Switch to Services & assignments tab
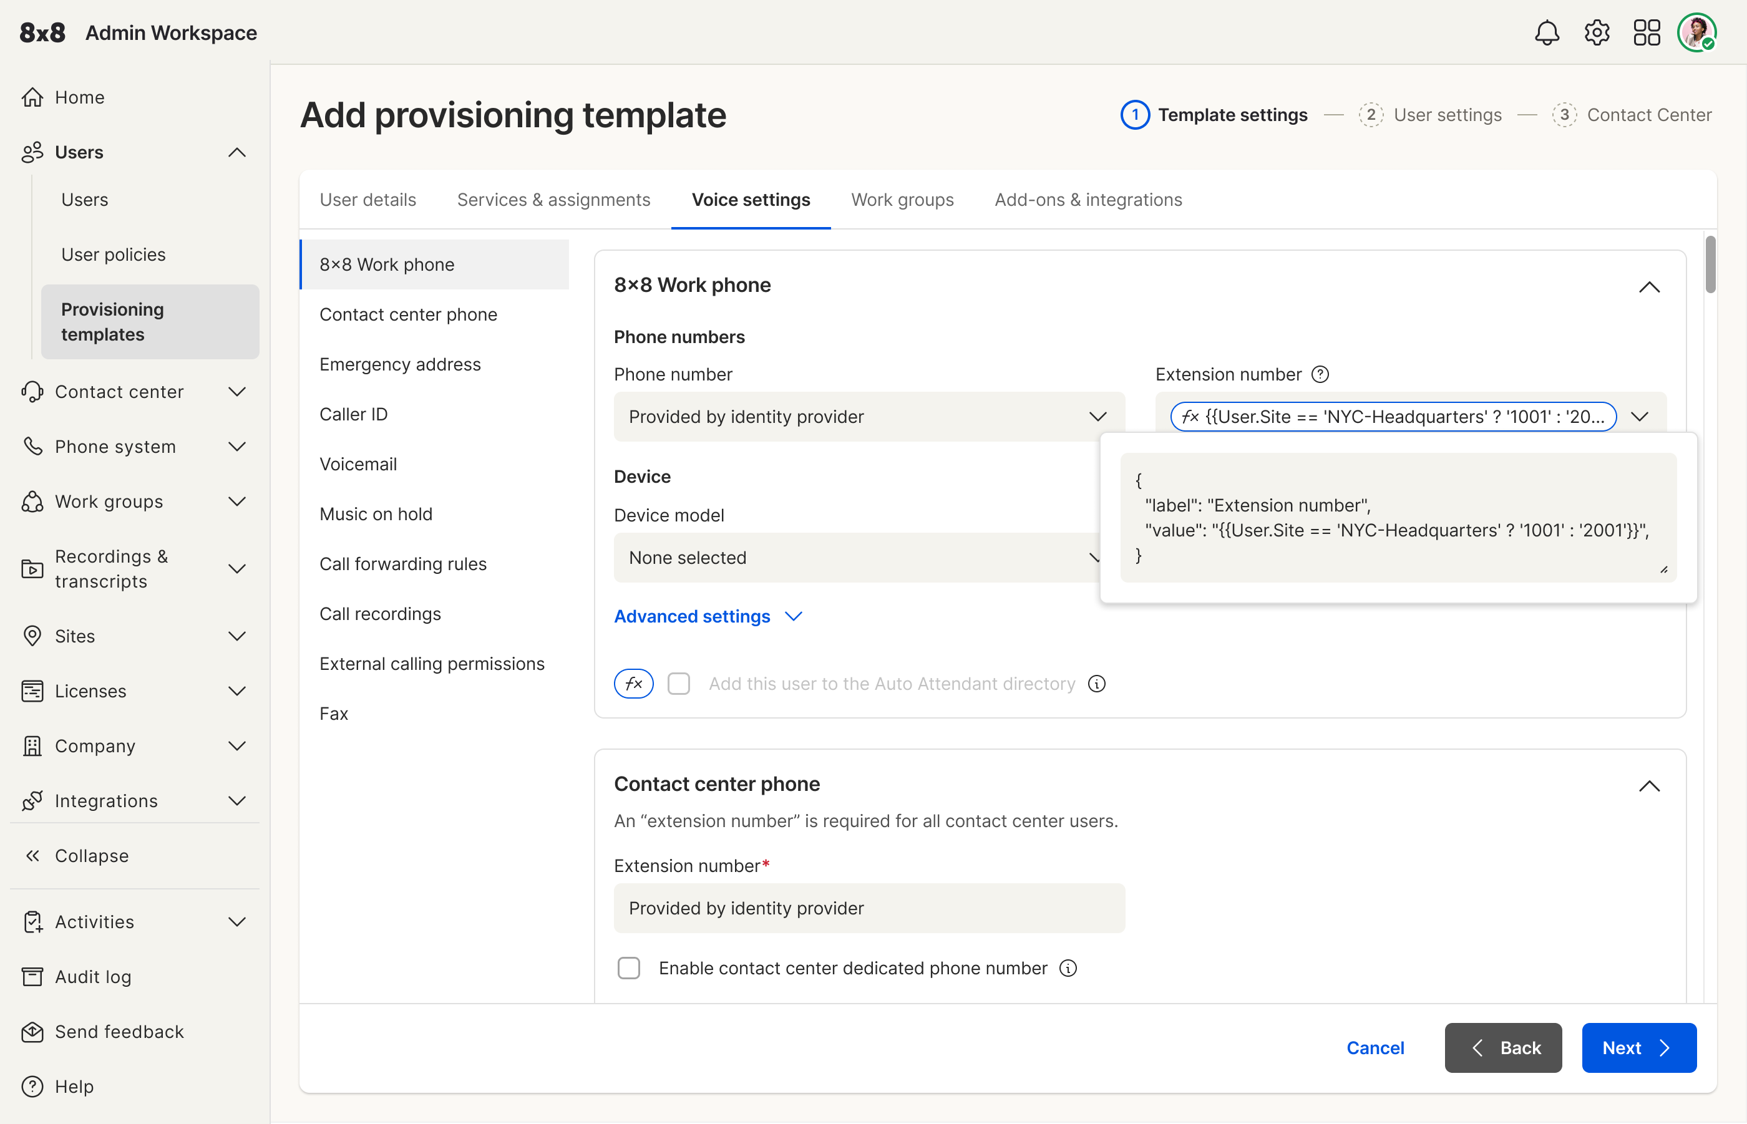1747x1124 pixels. coord(553,199)
